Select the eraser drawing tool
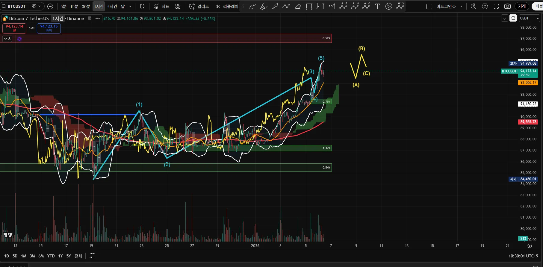Screen dimensions: 543x267 coord(298,6)
